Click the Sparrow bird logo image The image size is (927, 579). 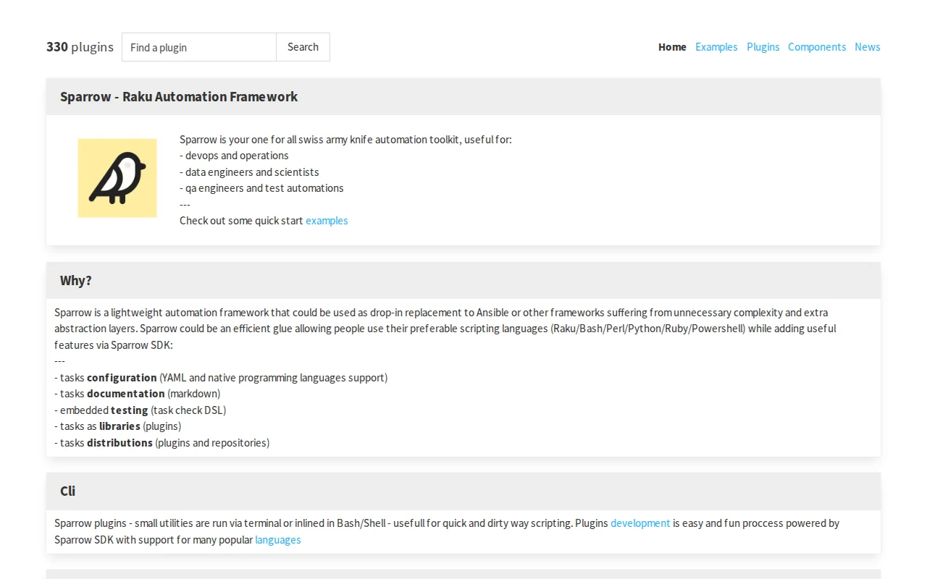tap(117, 178)
